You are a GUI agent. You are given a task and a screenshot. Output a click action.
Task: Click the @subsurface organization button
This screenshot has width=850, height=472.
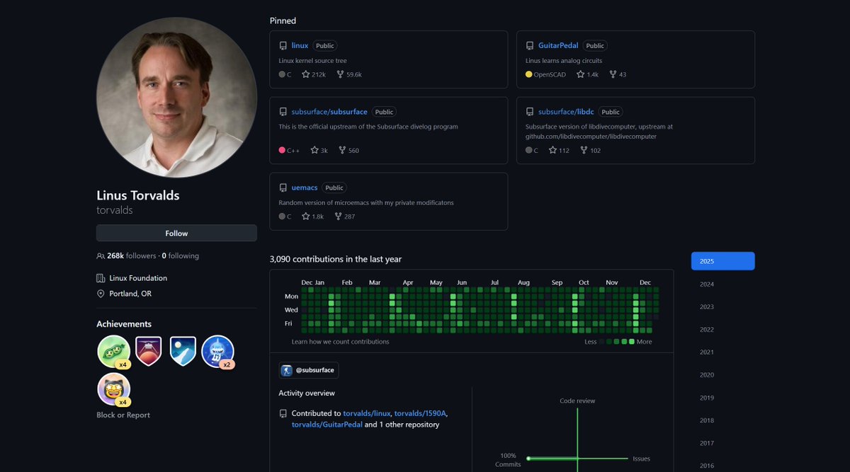[309, 370]
